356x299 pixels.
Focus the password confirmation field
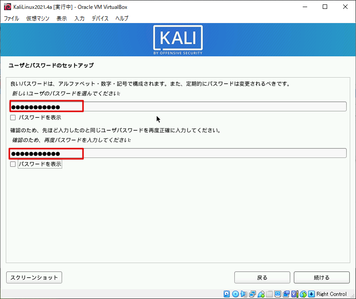click(178, 153)
